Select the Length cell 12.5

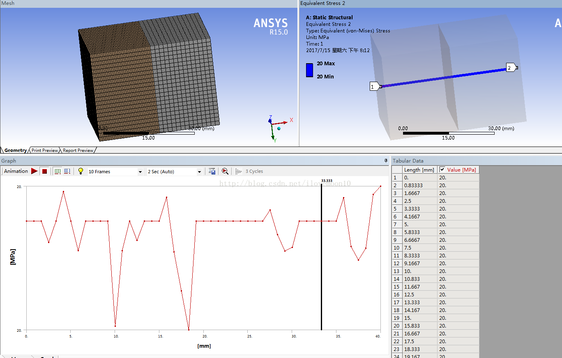420,294
